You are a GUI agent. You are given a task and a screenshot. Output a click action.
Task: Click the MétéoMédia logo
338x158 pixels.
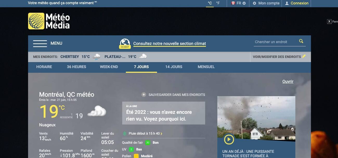pos(49,21)
